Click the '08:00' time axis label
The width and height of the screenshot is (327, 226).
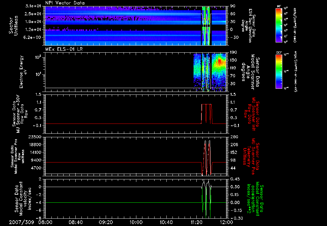45,222
